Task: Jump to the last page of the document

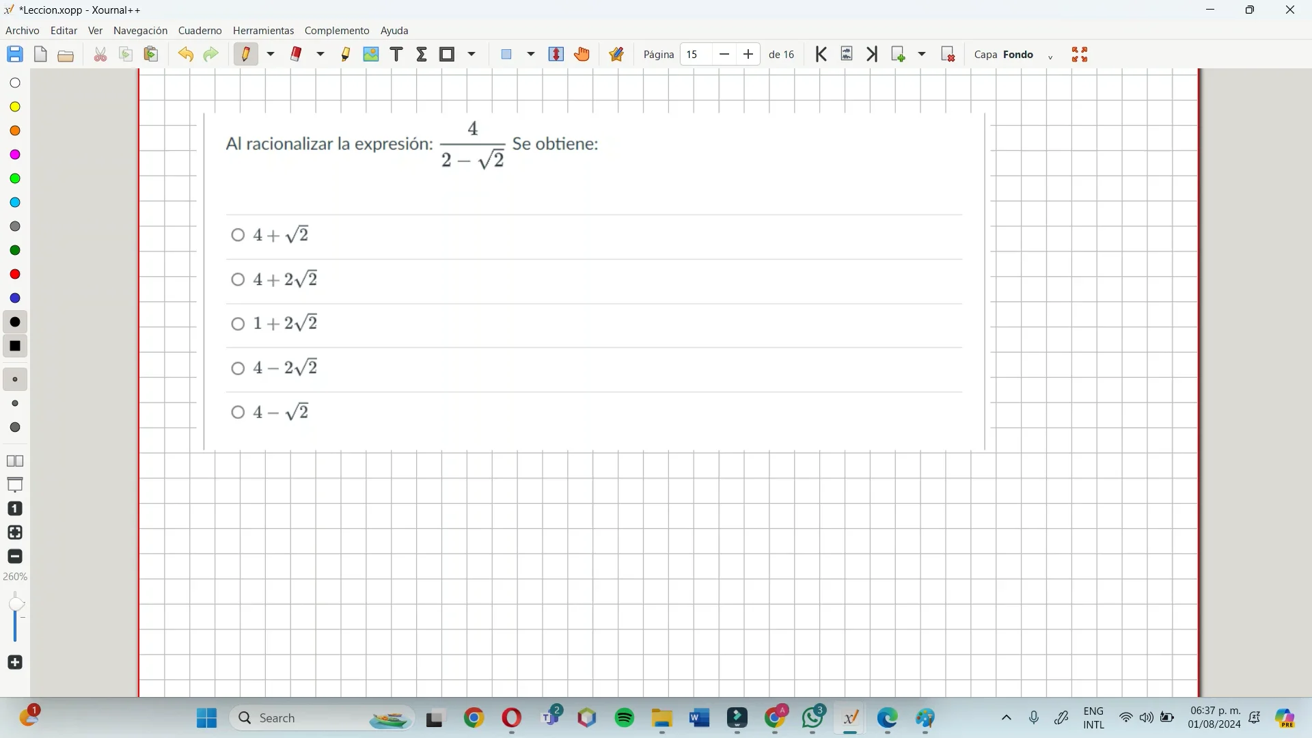Action: (872, 54)
